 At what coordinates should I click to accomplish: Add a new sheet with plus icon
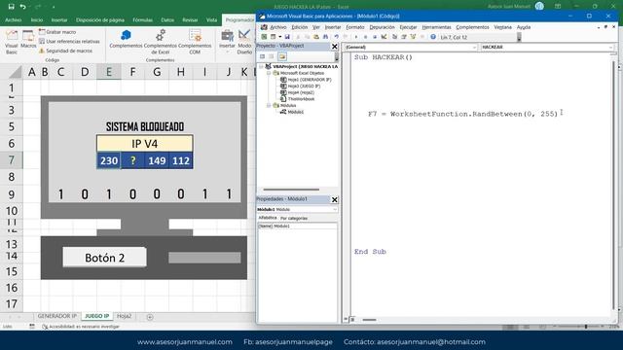coord(150,317)
